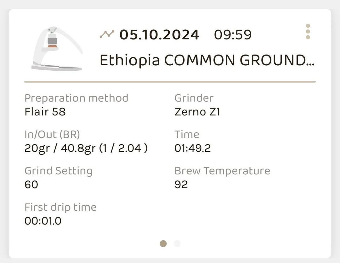Click the First drip time label

60,207
